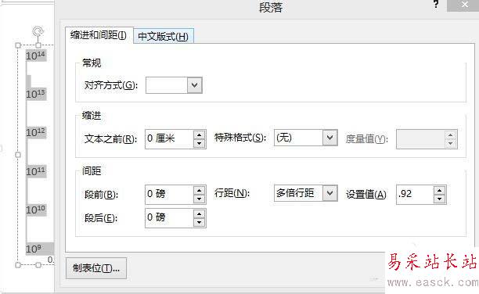479x294 pixels.
Task: Click the rotate handle above the text box
Action: tap(38, 31)
